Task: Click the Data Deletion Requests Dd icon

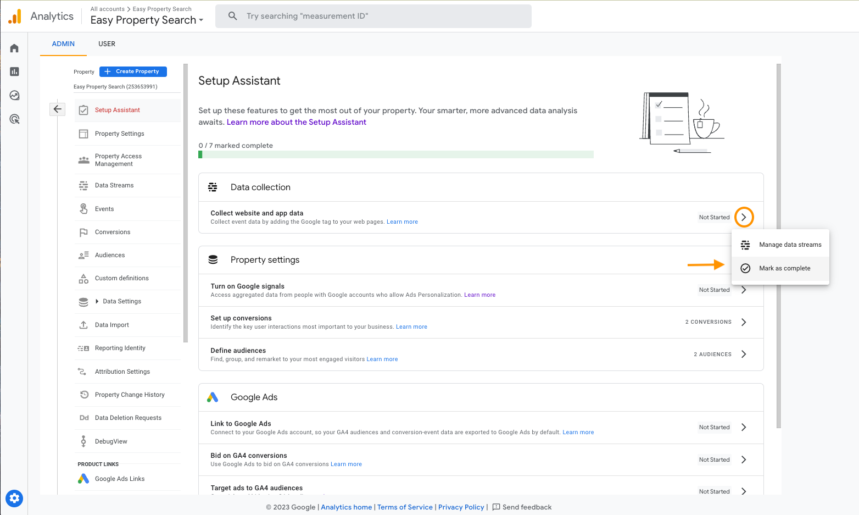Action: (x=84, y=418)
